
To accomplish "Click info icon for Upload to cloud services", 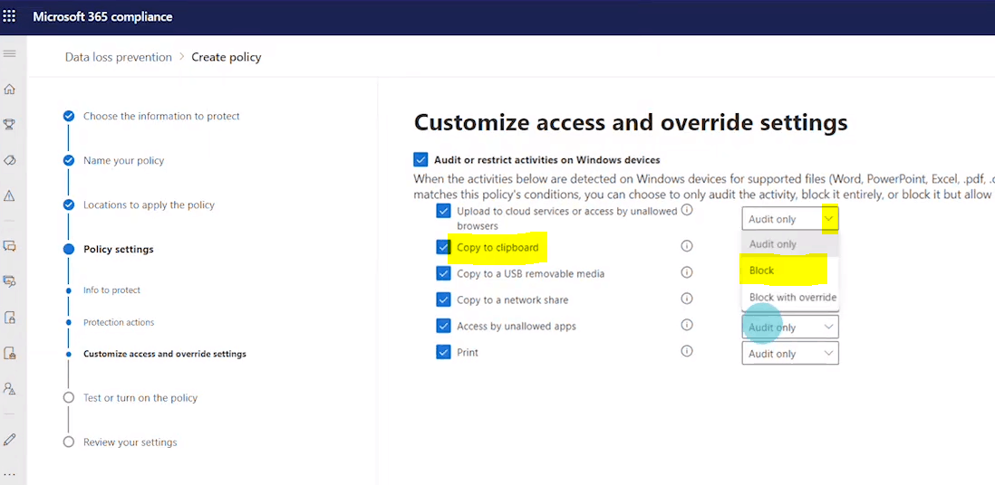I will coord(686,209).
